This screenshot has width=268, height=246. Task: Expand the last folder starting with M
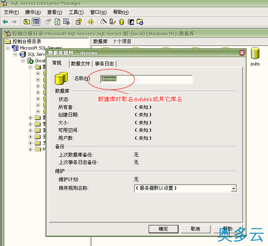point(31,149)
